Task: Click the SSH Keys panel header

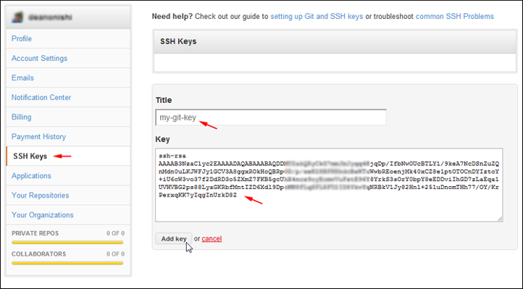Action: 335,42
